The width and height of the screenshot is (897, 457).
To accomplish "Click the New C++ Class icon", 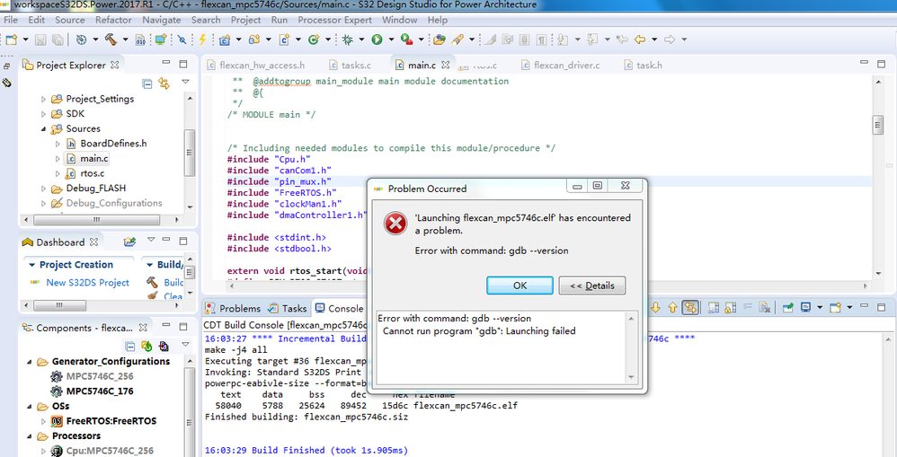I will (313, 40).
